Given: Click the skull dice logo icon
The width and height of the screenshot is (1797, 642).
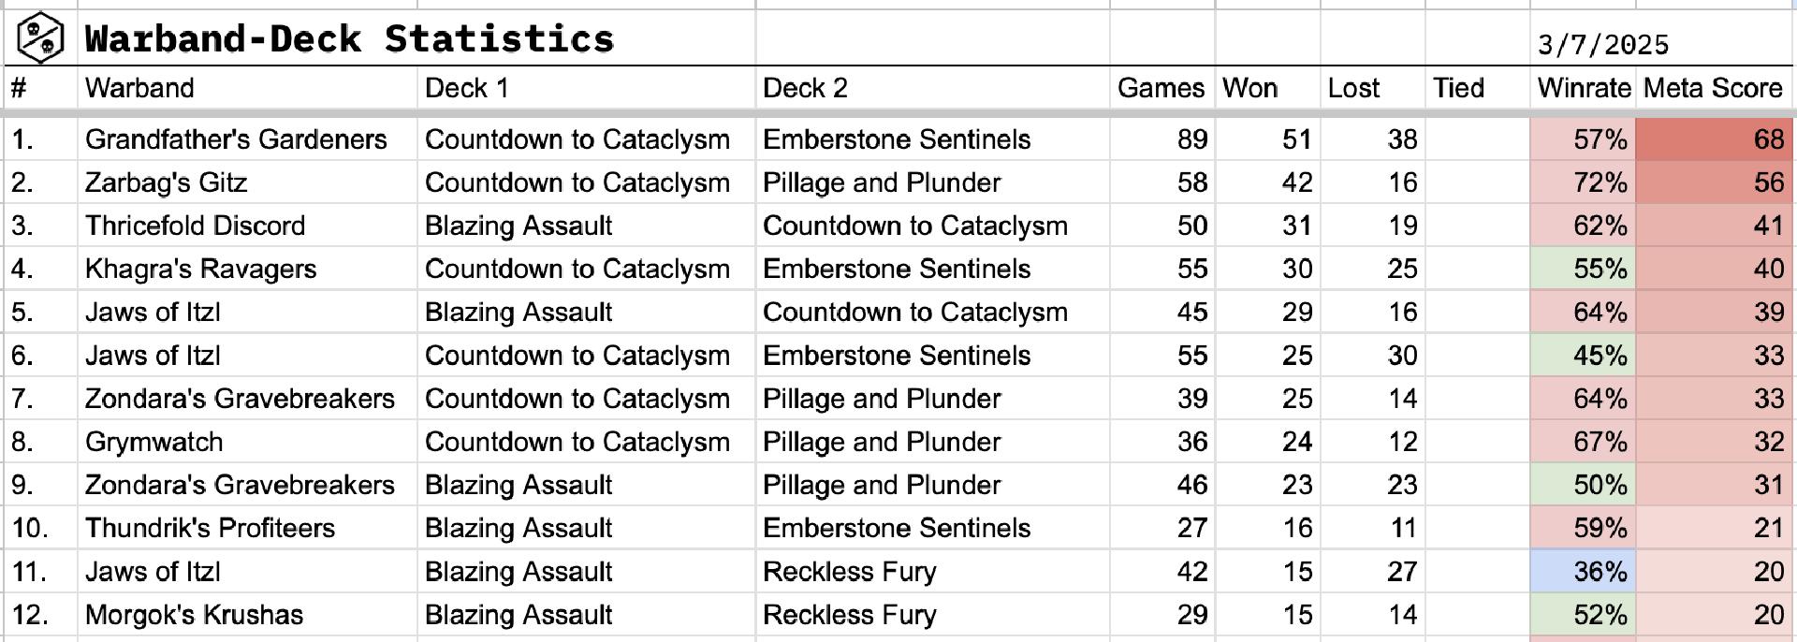Looking at the screenshot, I should 40,38.
